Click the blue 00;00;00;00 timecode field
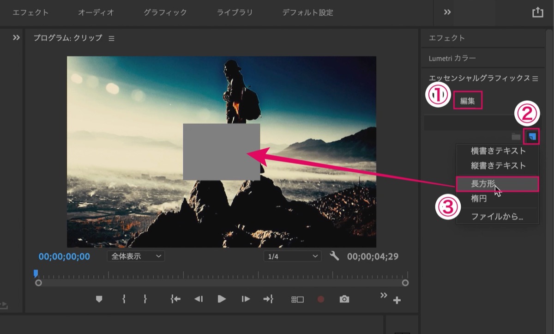The width and height of the screenshot is (554, 334). coord(65,256)
